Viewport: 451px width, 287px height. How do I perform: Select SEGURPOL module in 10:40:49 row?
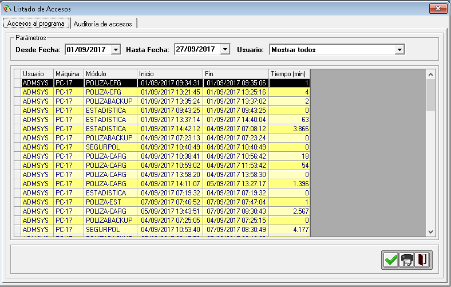[110, 147]
